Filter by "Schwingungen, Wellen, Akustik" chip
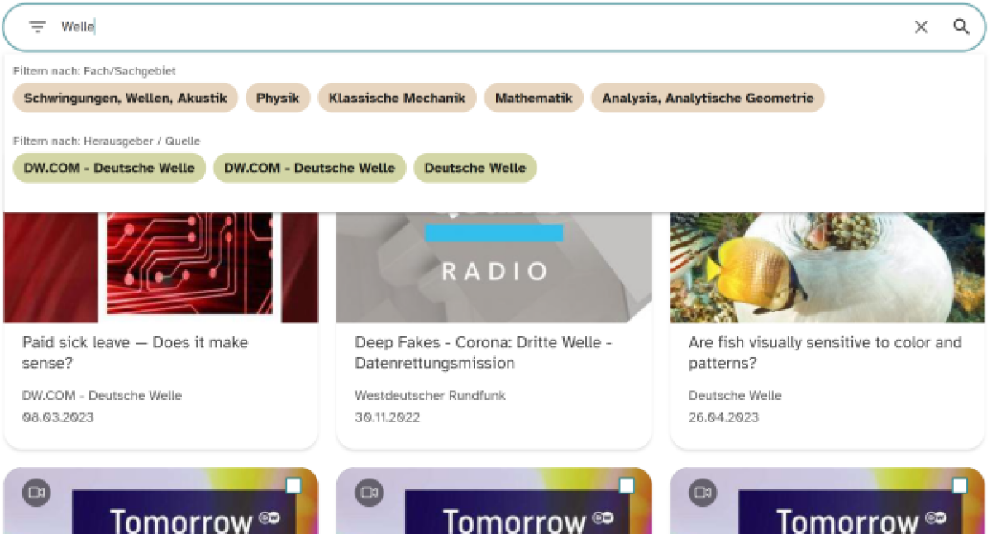Image resolution: width=992 pixels, height=534 pixels. 125,98
